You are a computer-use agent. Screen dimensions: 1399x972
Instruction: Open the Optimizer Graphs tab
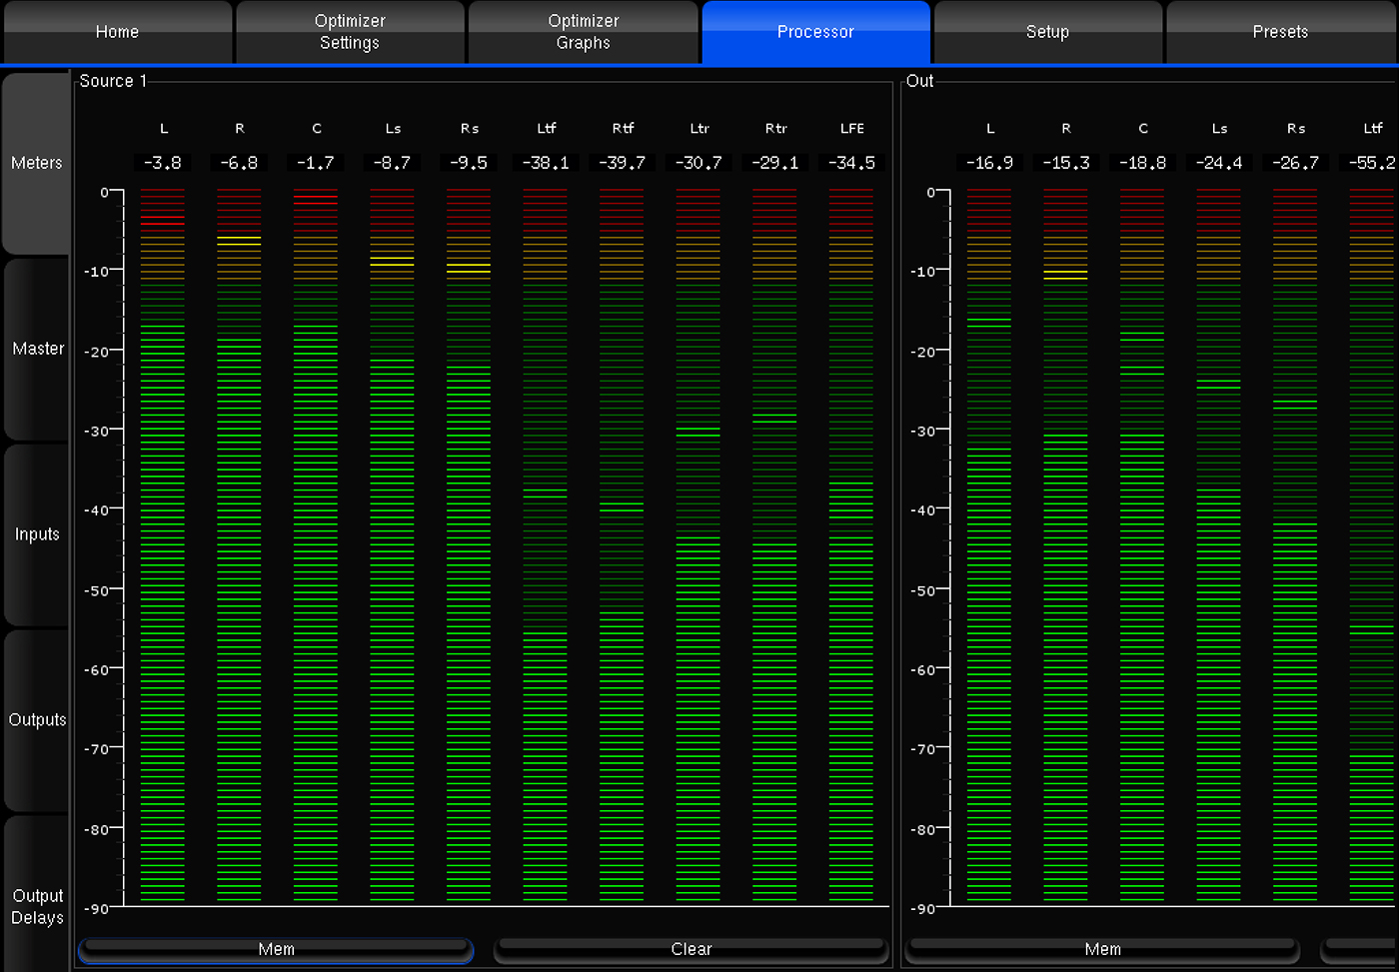pos(584,32)
